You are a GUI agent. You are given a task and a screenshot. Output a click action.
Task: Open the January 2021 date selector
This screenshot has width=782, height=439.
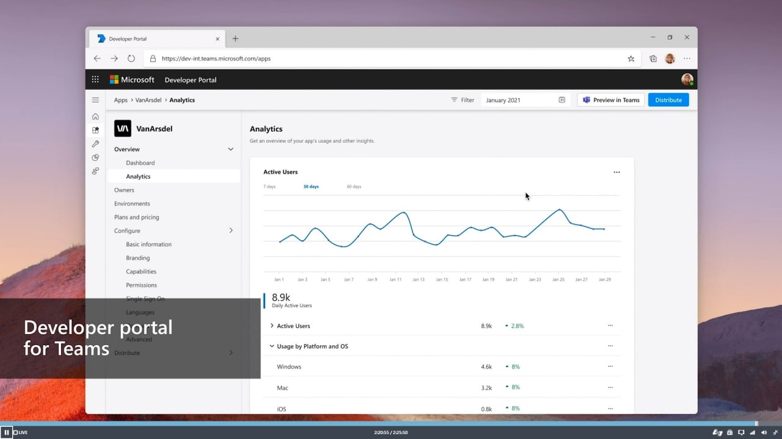(525, 100)
